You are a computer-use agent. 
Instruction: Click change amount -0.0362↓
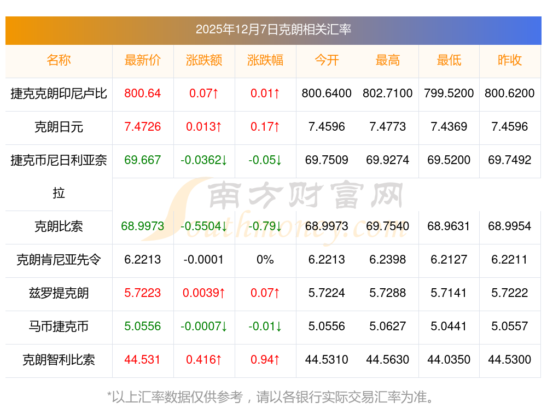point(204,160)
